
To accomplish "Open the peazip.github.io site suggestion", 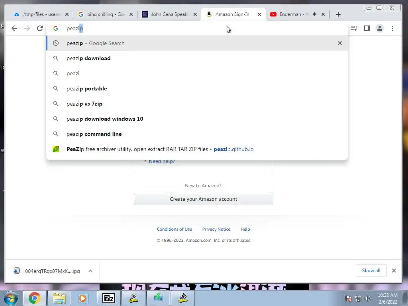I will coord(197,149).
